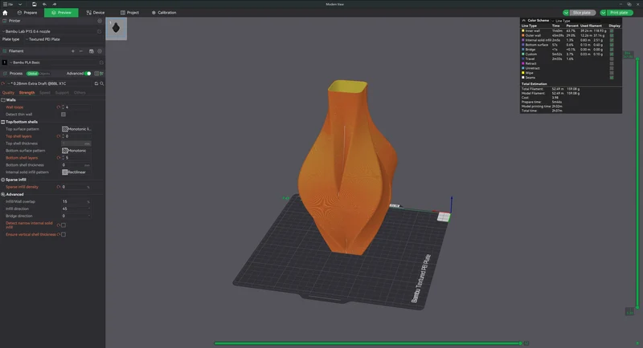Open printer settings gear icon
The height and width of the screenshot is (348, 643).
(x=100, y=21)
